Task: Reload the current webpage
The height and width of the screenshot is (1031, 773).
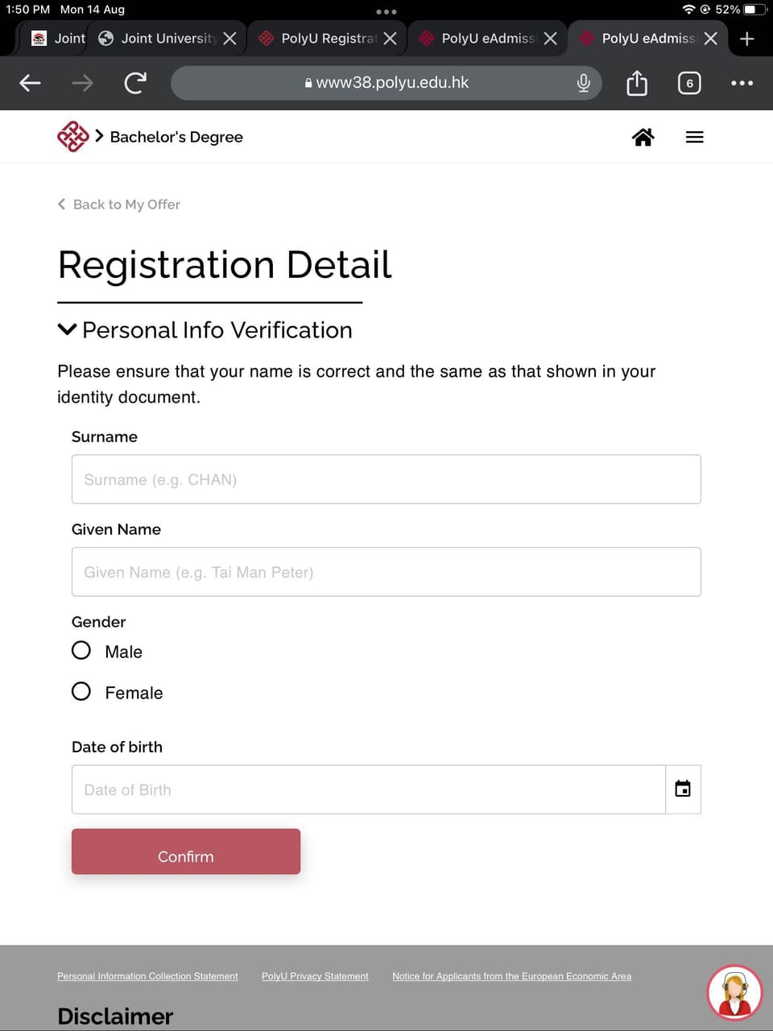Action: point(134,82)
